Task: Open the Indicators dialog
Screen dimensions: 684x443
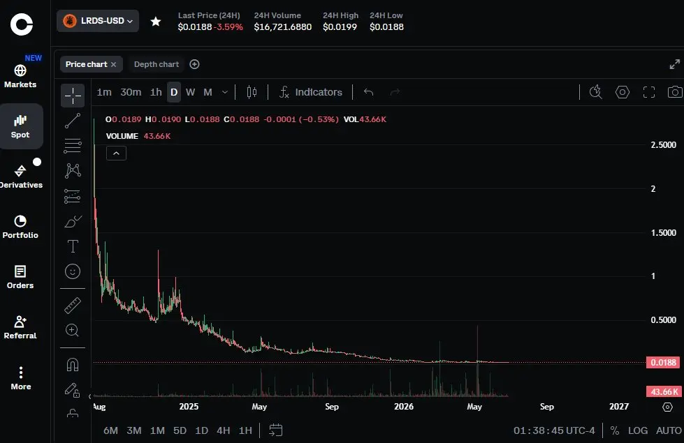Action: 311,92
